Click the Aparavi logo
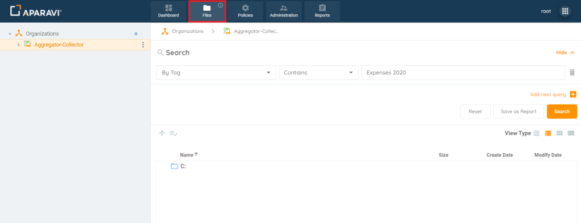581x223 pixels. coord(36,11)
